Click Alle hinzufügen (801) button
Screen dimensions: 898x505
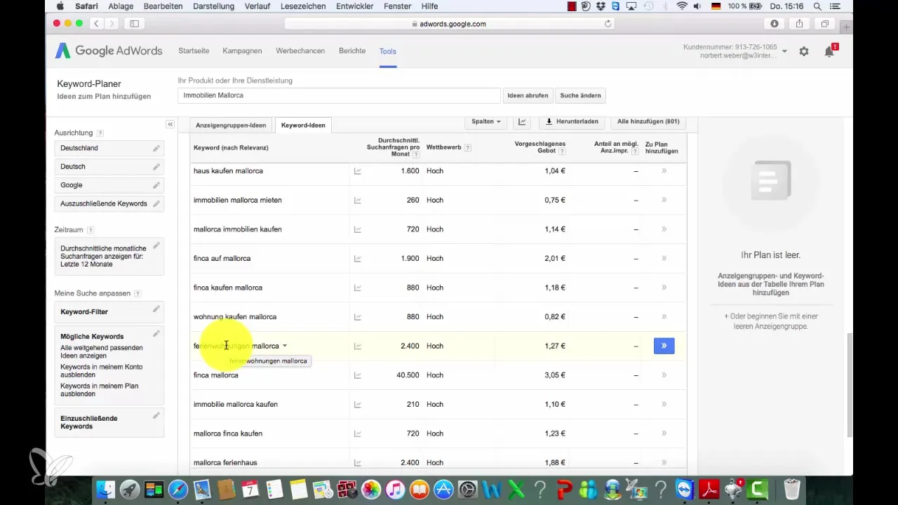[x=648, y=121]
